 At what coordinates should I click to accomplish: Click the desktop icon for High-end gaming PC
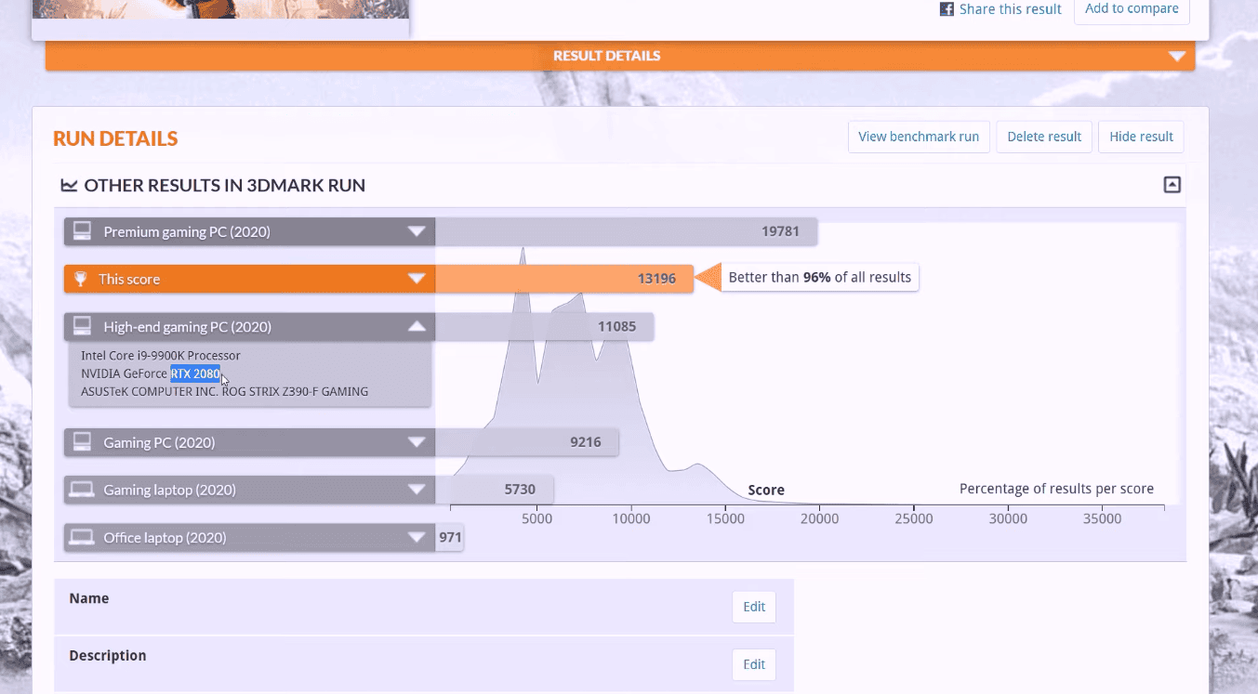pos(82,327)
